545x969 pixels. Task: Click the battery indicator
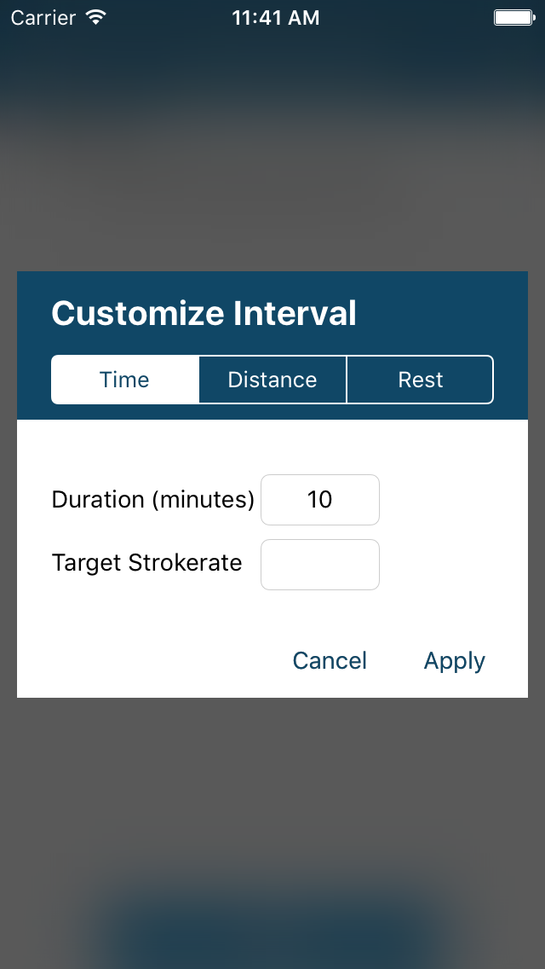[512, 16]
